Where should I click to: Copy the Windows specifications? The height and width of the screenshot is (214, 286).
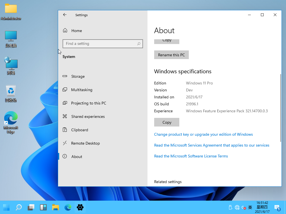(167, 122)
